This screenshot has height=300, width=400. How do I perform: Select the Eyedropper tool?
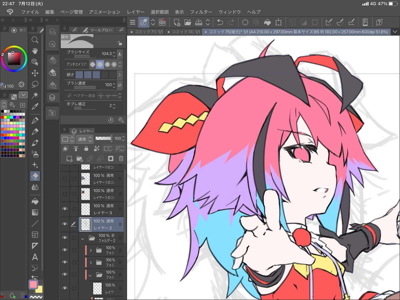(35, 107)
